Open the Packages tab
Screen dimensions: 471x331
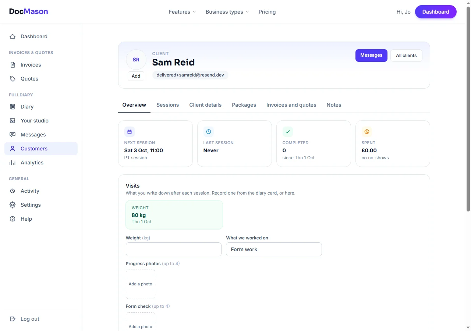244,105
